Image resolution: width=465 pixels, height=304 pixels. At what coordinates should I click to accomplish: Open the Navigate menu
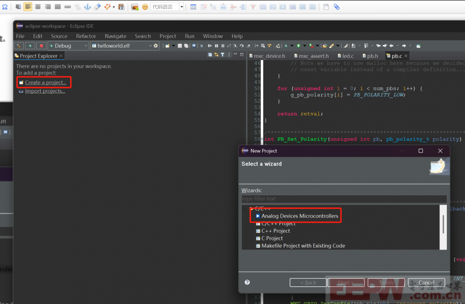tap(115, 36)
